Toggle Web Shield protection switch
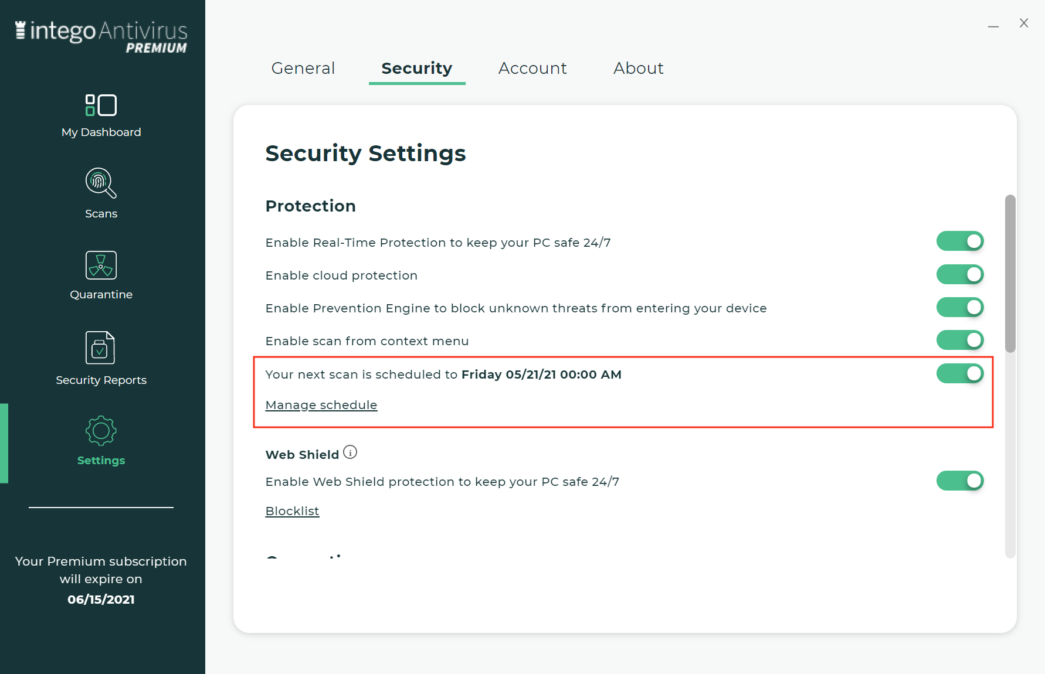 (960, 481)
